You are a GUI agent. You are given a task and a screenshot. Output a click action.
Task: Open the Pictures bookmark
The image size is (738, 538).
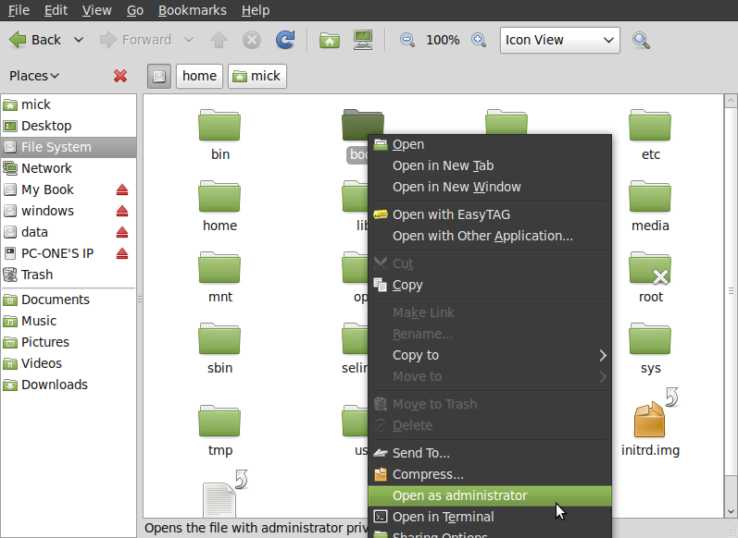point(69,342)
